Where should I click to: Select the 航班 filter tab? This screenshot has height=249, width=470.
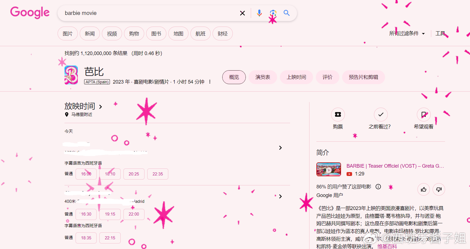200,33
